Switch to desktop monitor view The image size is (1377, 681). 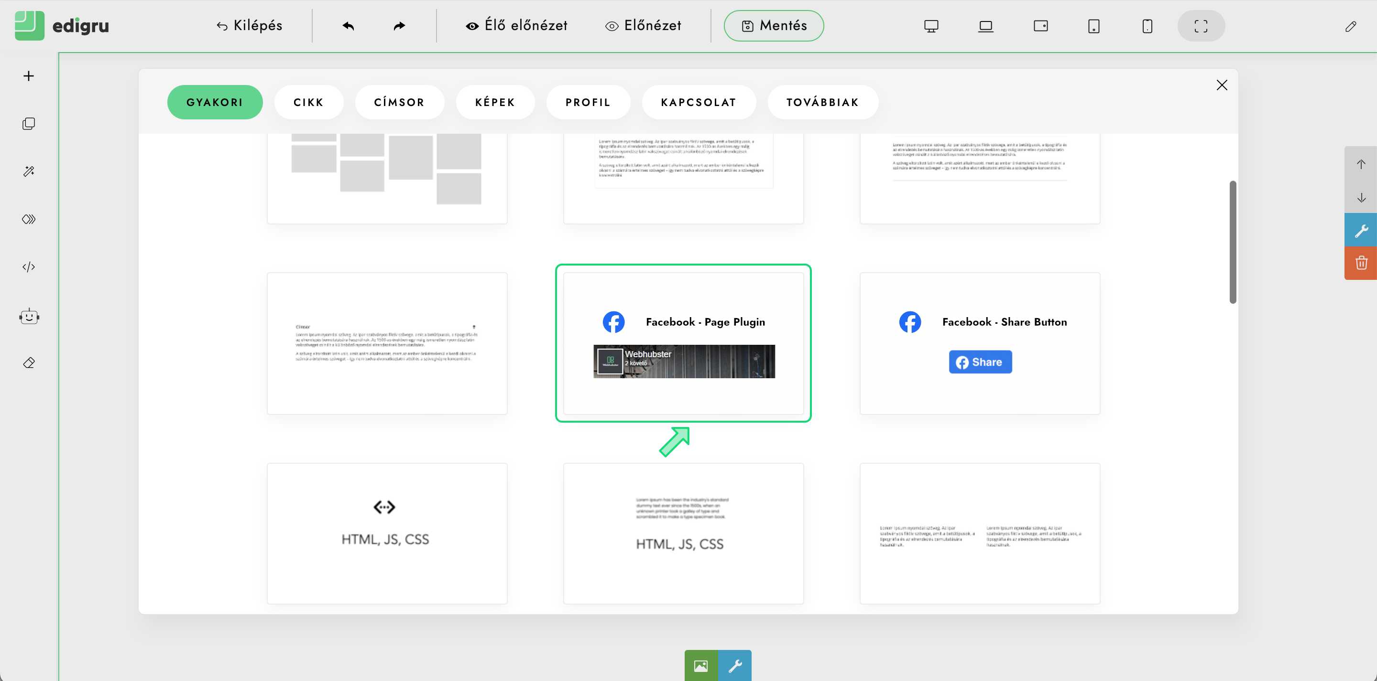pyautogui.click(x=931, y=26)
